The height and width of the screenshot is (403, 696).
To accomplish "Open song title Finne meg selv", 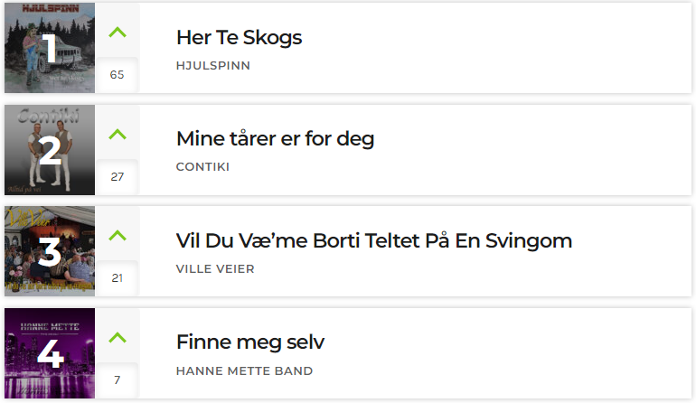I will (x=250, y=342).
